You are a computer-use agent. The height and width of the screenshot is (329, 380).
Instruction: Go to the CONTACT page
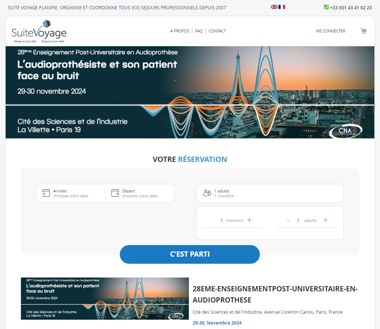point(217,31)
